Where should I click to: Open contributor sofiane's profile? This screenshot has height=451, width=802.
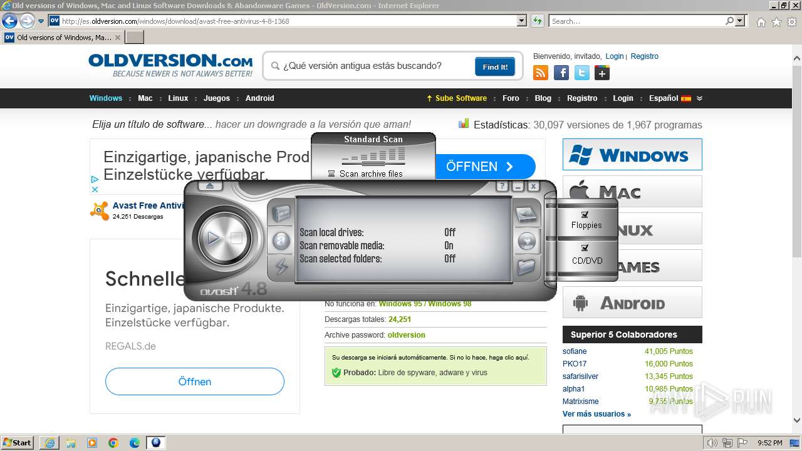[x=575, y=351]
